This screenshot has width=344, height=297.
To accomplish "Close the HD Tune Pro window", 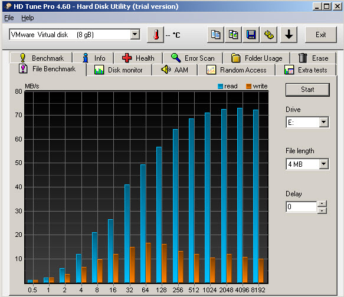I will point(337,6).
